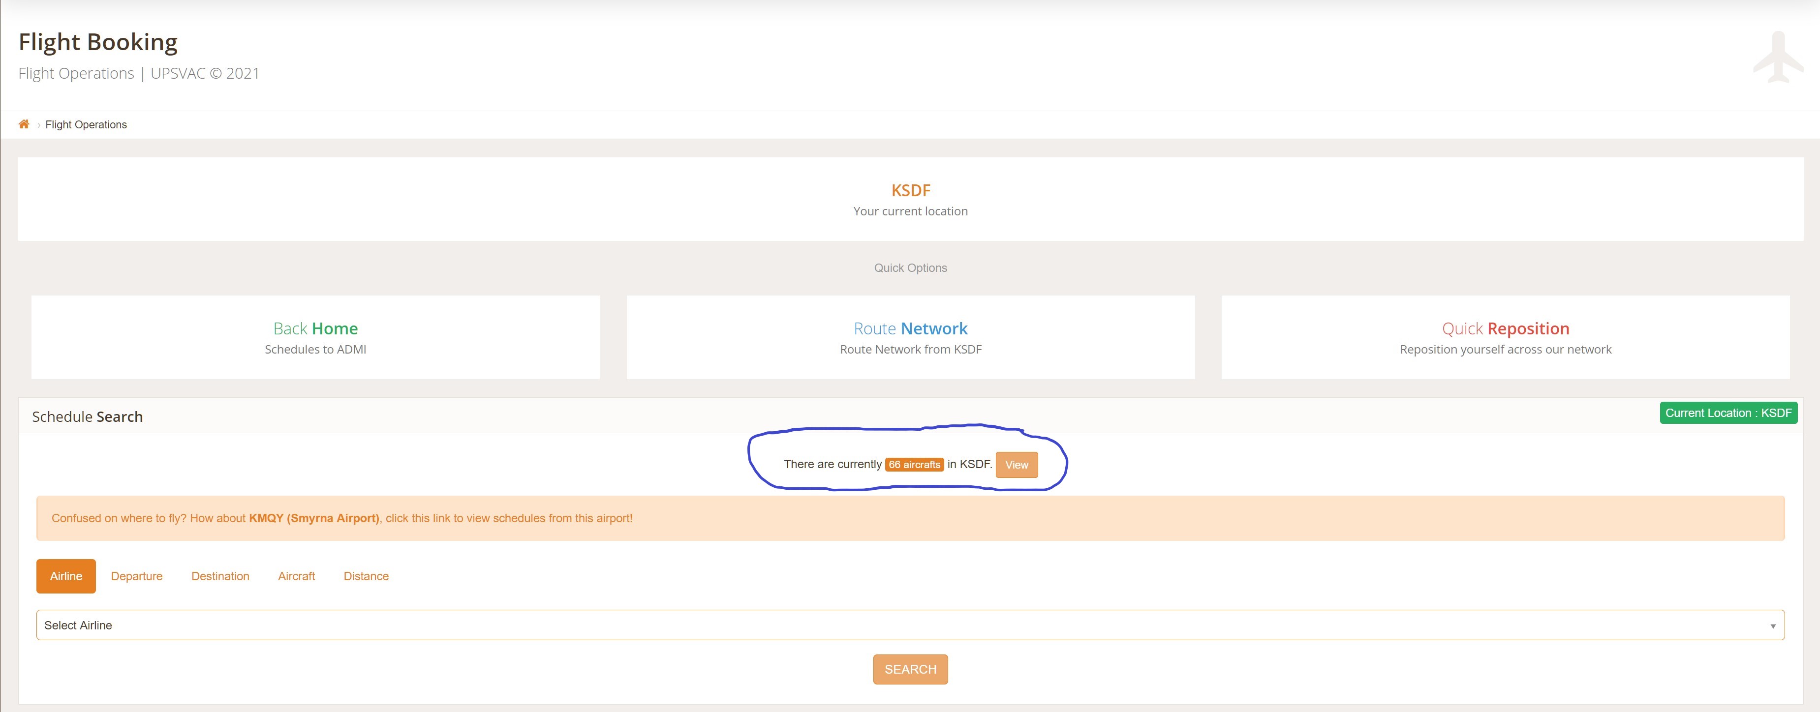Click the home icon in breadcrumb
This screenshot has height=712, width=1820.
point(24,124)
